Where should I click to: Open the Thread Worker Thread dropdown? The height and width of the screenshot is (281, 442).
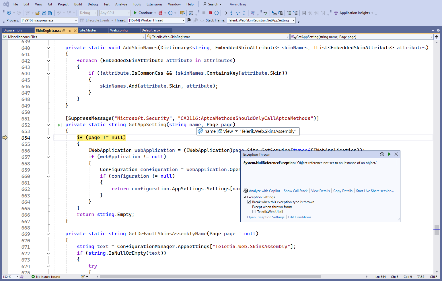click(183, 20)
